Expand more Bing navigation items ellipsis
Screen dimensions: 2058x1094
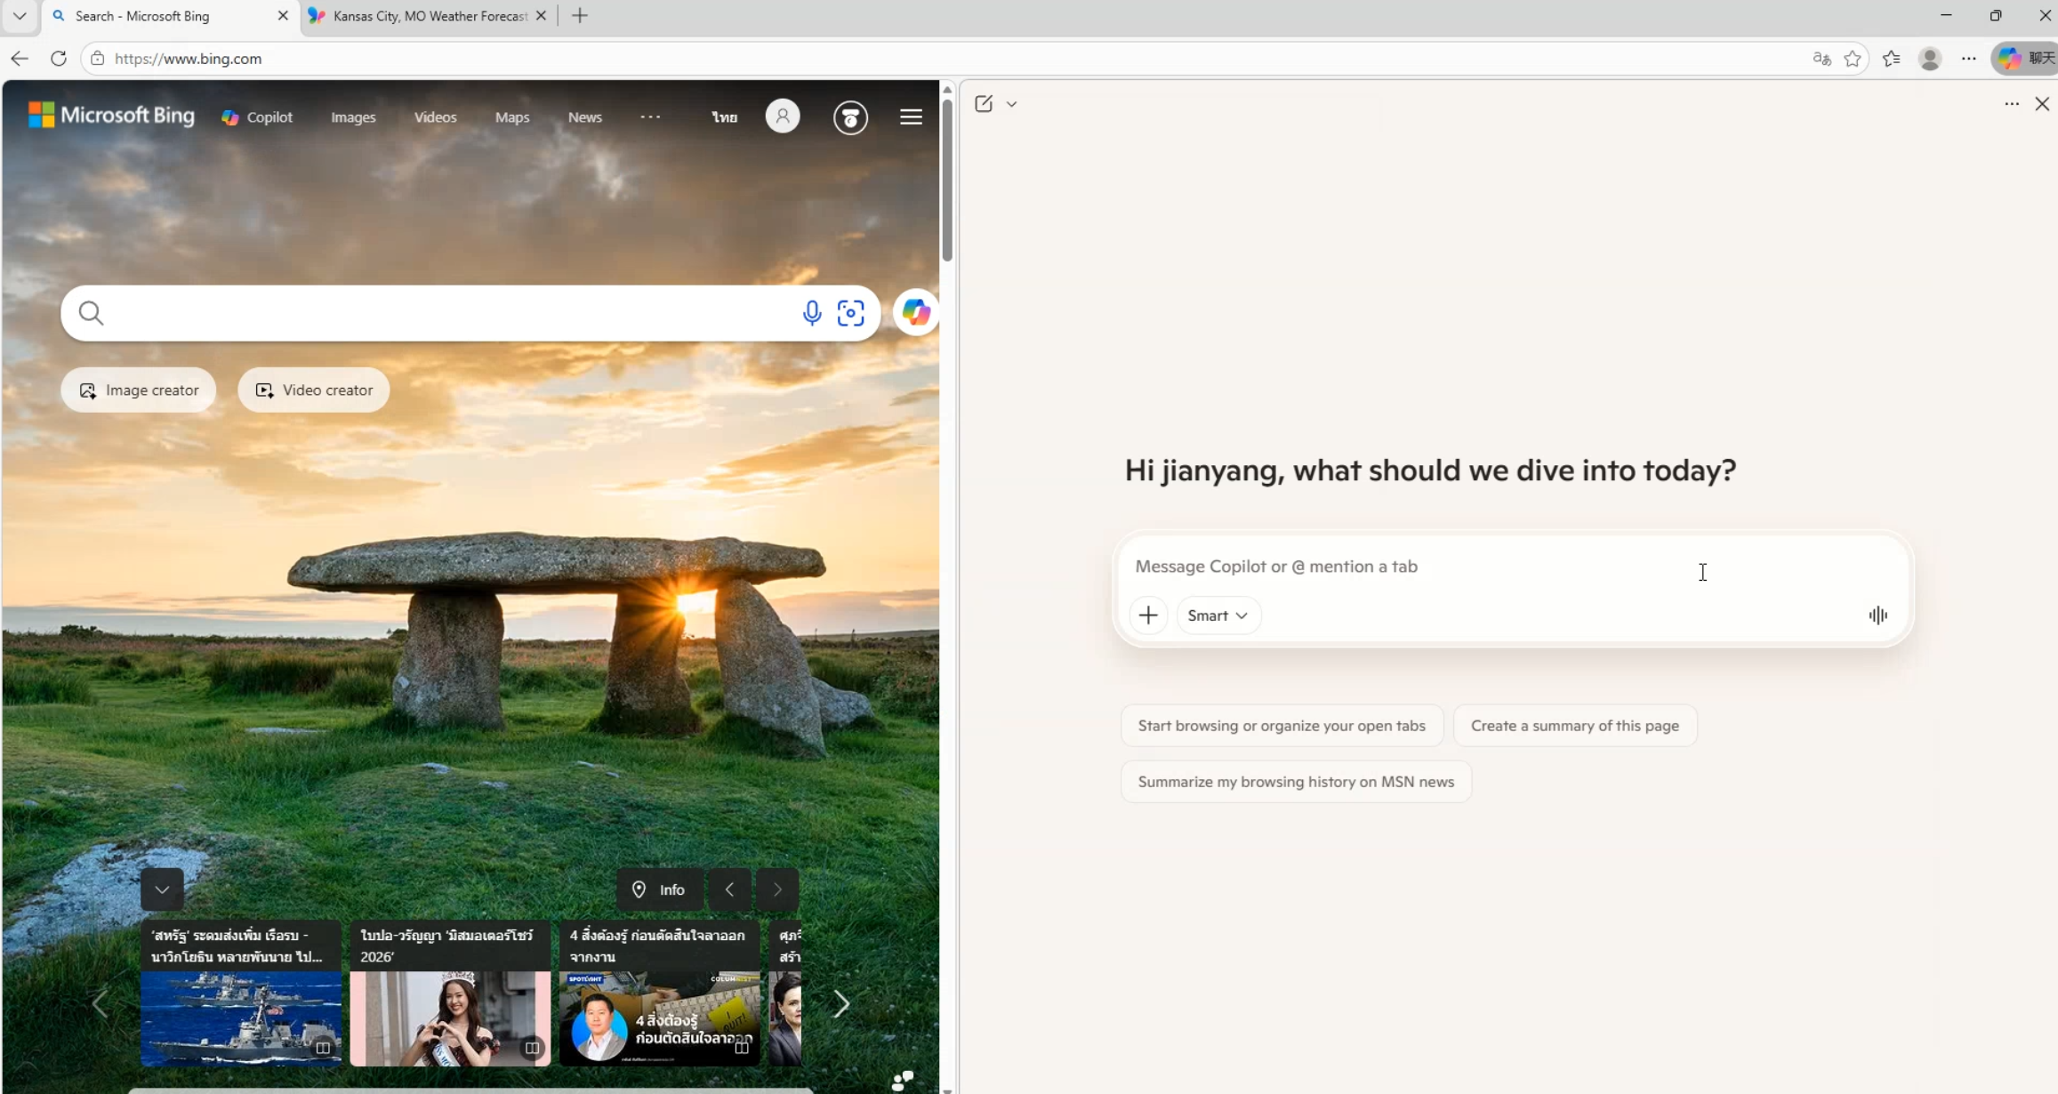650,117
